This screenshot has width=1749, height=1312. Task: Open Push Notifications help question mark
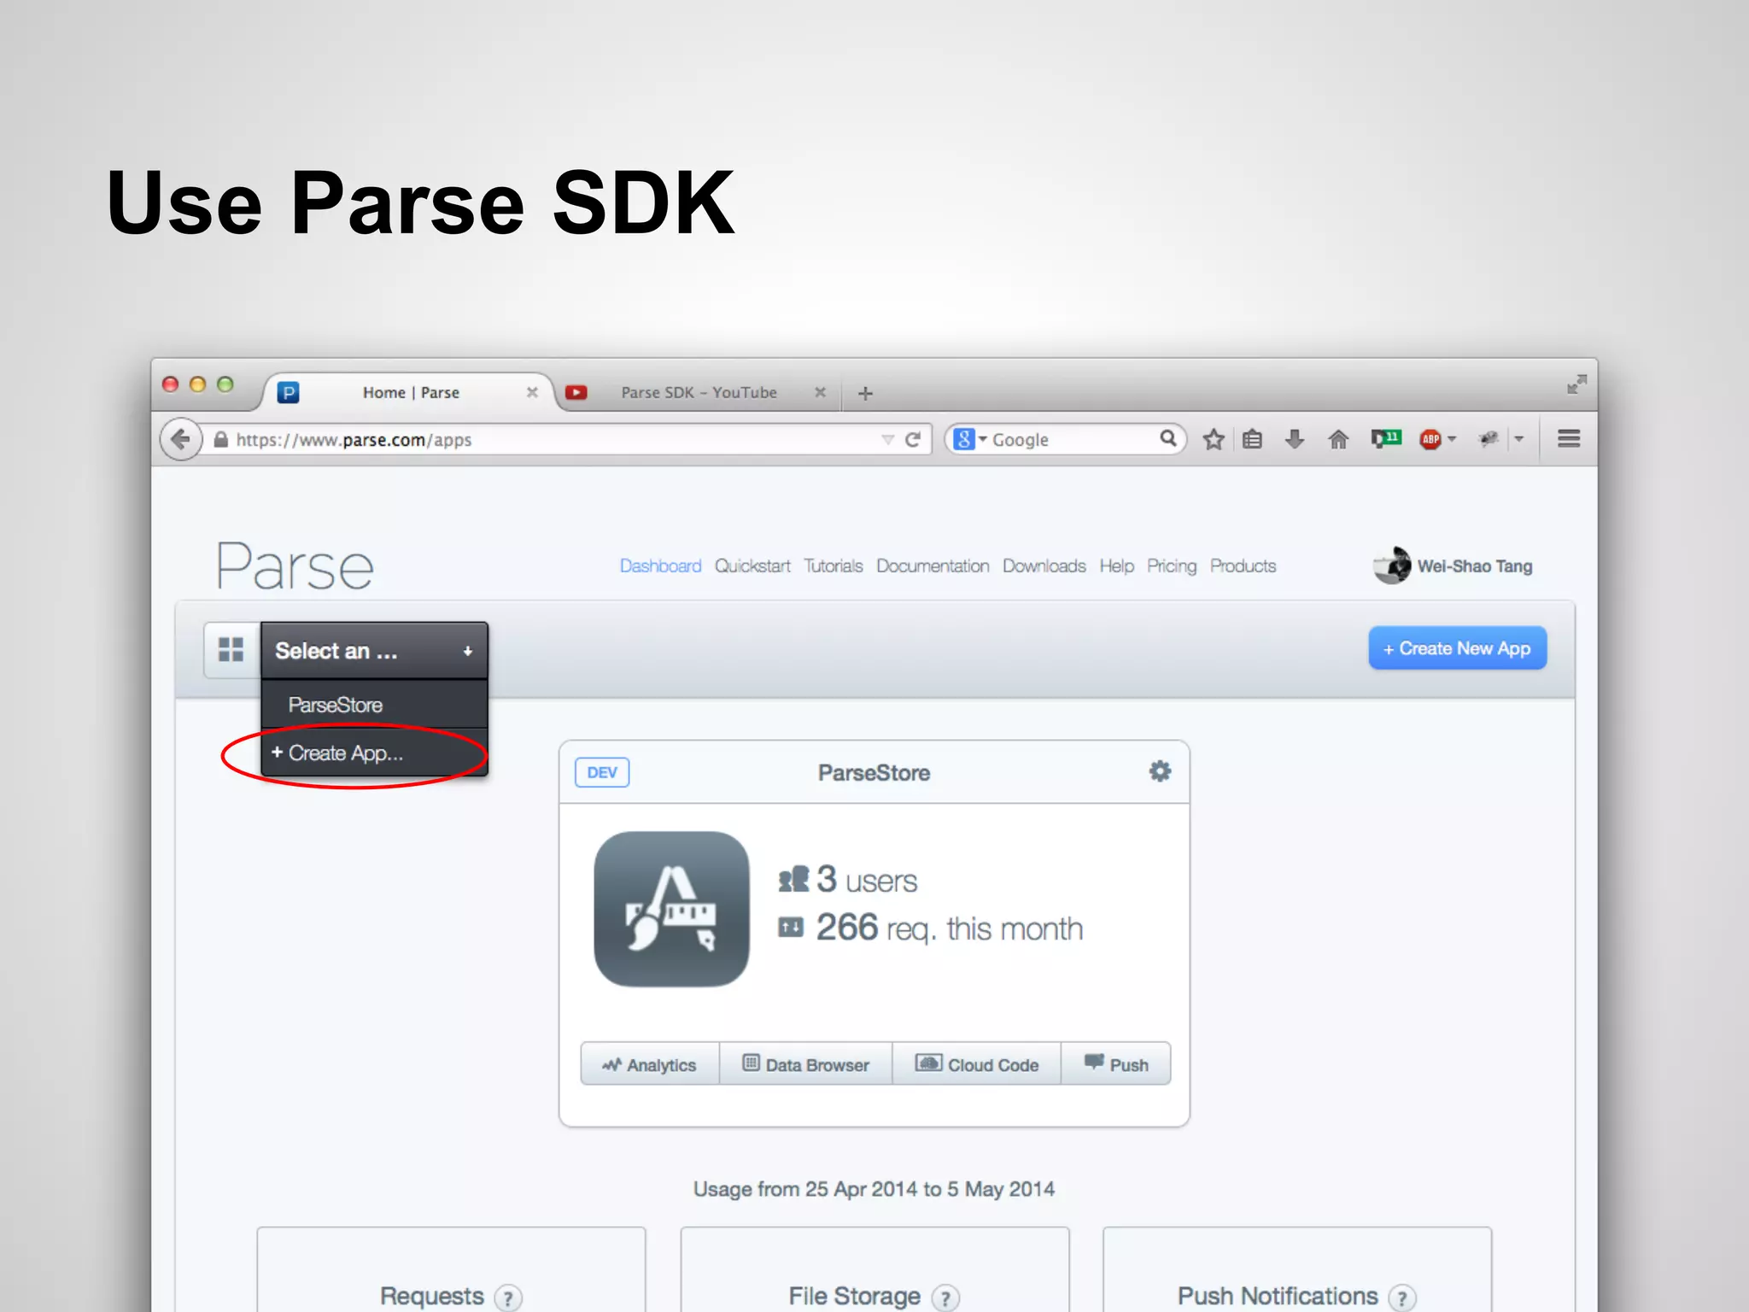click(x=1401, y=1298)
